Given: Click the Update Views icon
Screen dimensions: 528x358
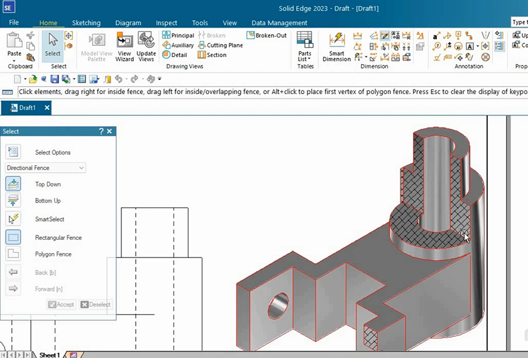Looking at the screenshot, I should [146, 46].
